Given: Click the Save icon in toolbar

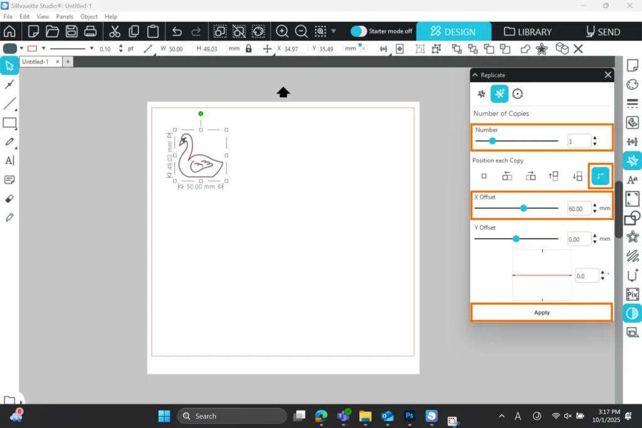Looking at the screenshot, I should [71, 31].
